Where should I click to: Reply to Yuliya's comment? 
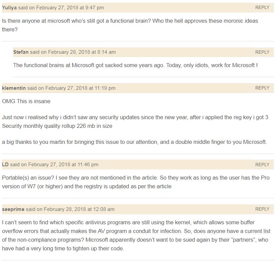click(262, 7)
